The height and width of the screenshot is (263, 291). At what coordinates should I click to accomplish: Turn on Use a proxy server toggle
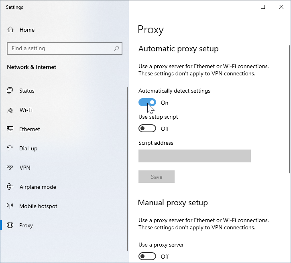coord(147,256)
